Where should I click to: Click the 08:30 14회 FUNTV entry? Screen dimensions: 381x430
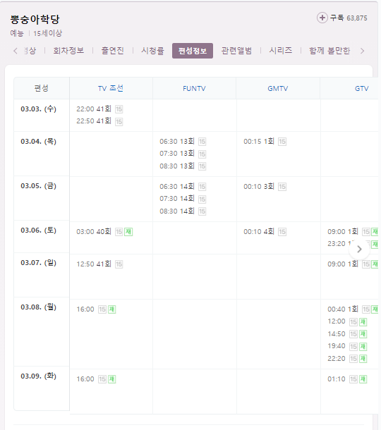pyautogui.click(x=177, y=211)
